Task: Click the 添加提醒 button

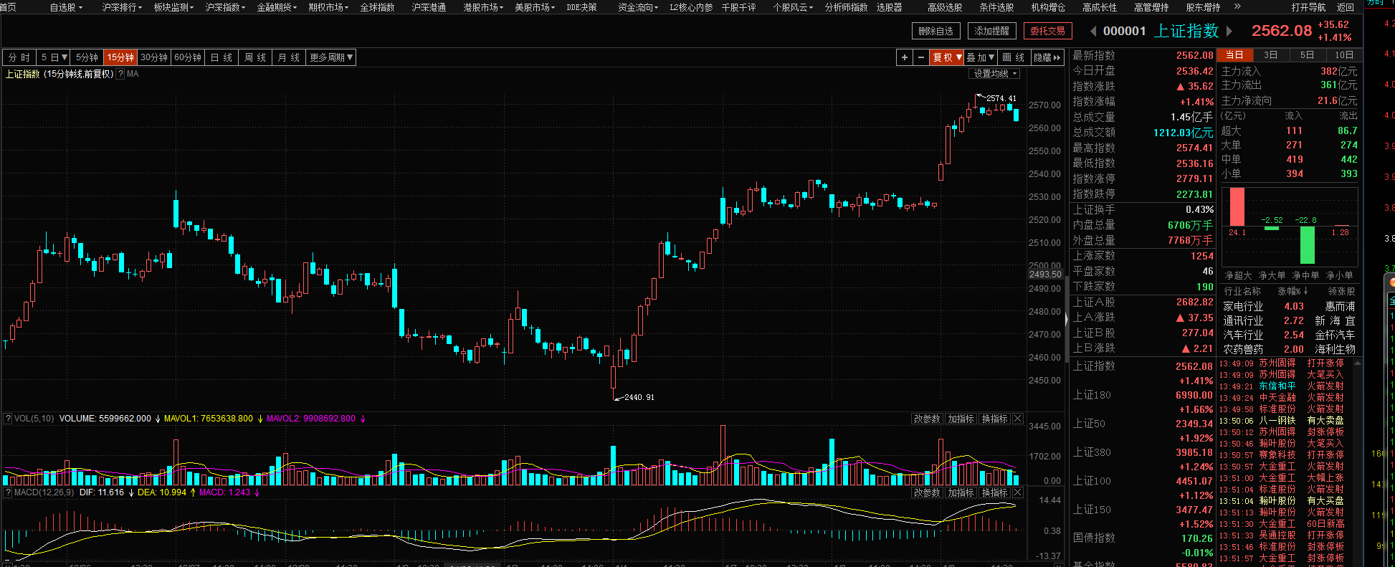Action: tap(991, 31)
